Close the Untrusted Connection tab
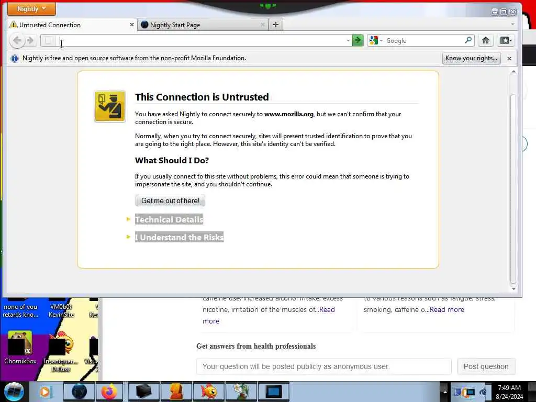The height and width of the screenshot is (402, 536). tap(131, 25)
